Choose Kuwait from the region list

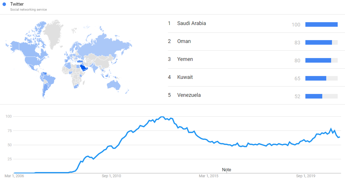coord(185,77)
